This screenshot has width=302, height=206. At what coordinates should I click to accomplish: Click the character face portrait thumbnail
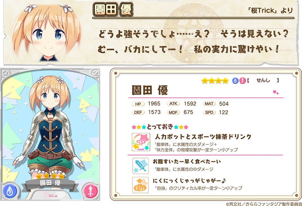pos(46,32)
